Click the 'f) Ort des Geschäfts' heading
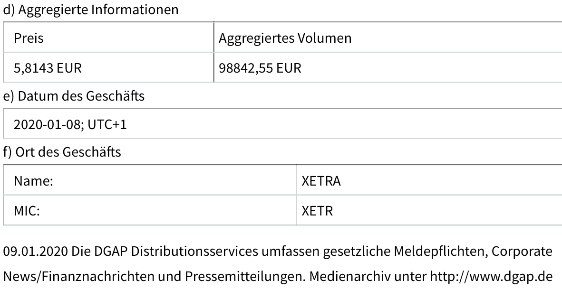Image resolution: width=562 pixels, height=290 pixels. tap(62, 152)
